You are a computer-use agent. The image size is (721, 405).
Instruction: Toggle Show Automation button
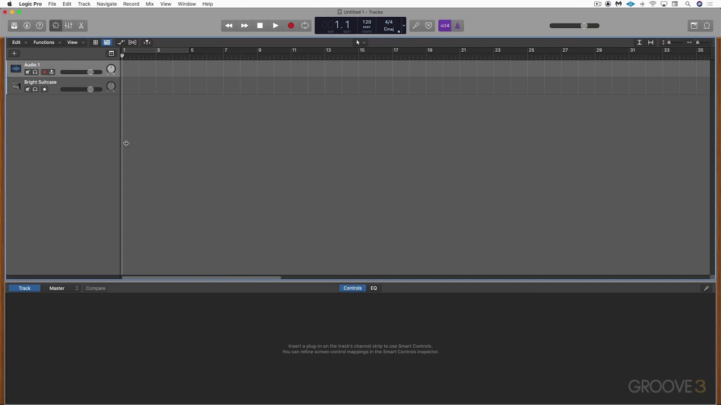pos(121,42)
